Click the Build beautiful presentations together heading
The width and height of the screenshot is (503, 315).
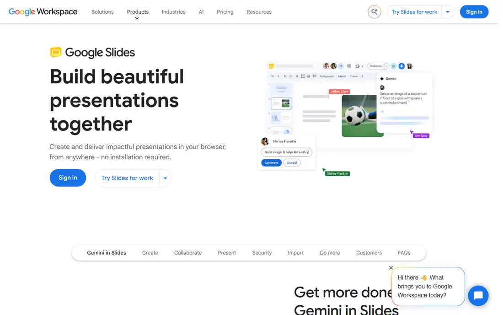117,100
